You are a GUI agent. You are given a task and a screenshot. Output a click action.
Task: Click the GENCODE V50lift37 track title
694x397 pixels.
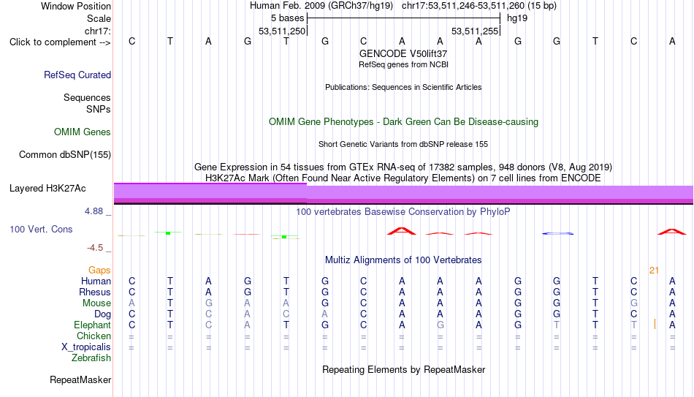[x=403, y=53]
